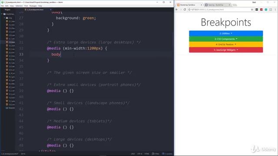Expand the img folder arrow in tree
This screenshot has height=156, width=278.
pos(4,18)
